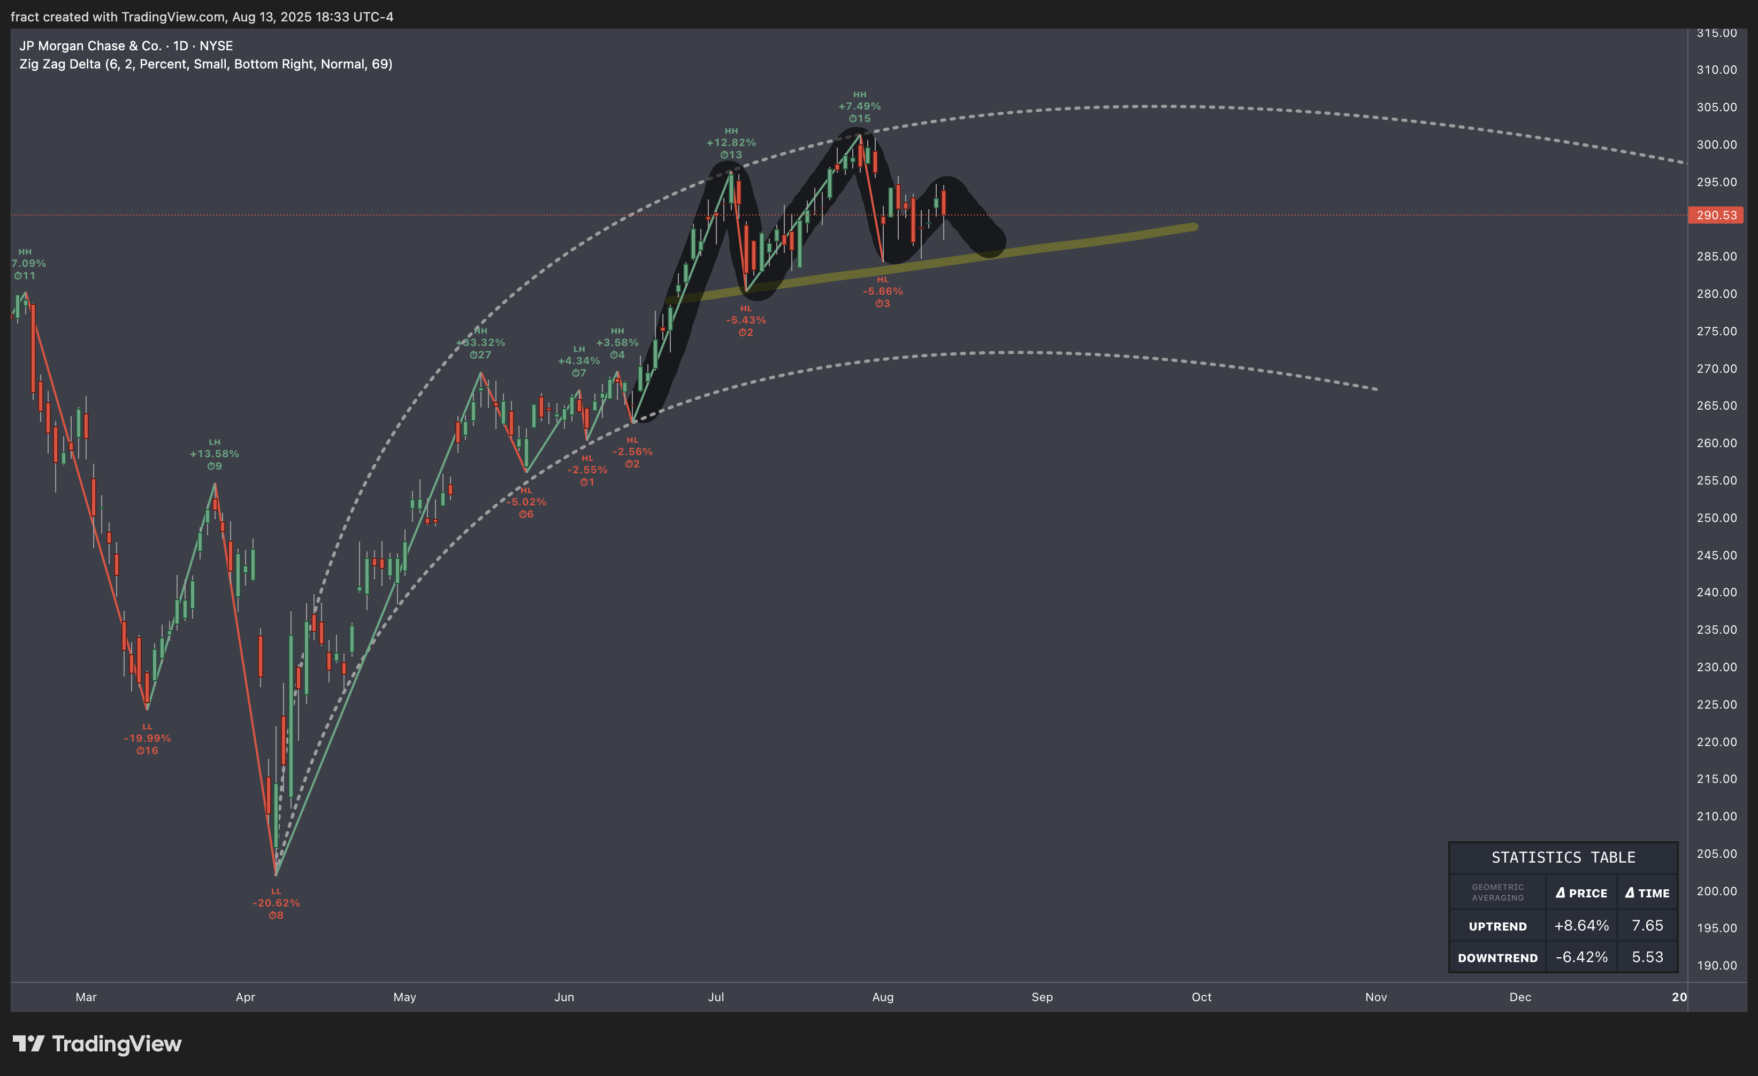Image resolution: width=1758 pixels, height=1076 pixels.
Task: Click the Sep label on time axis
Action: [1042, 997]
